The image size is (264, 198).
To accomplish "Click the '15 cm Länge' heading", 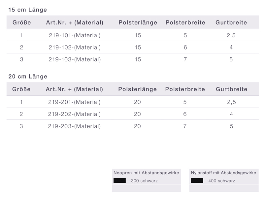I will [x=28, y=10].
